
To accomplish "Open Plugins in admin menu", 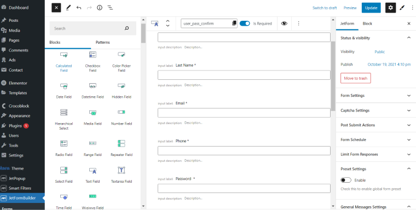I will pyautogui.click(x=15, y=126).
